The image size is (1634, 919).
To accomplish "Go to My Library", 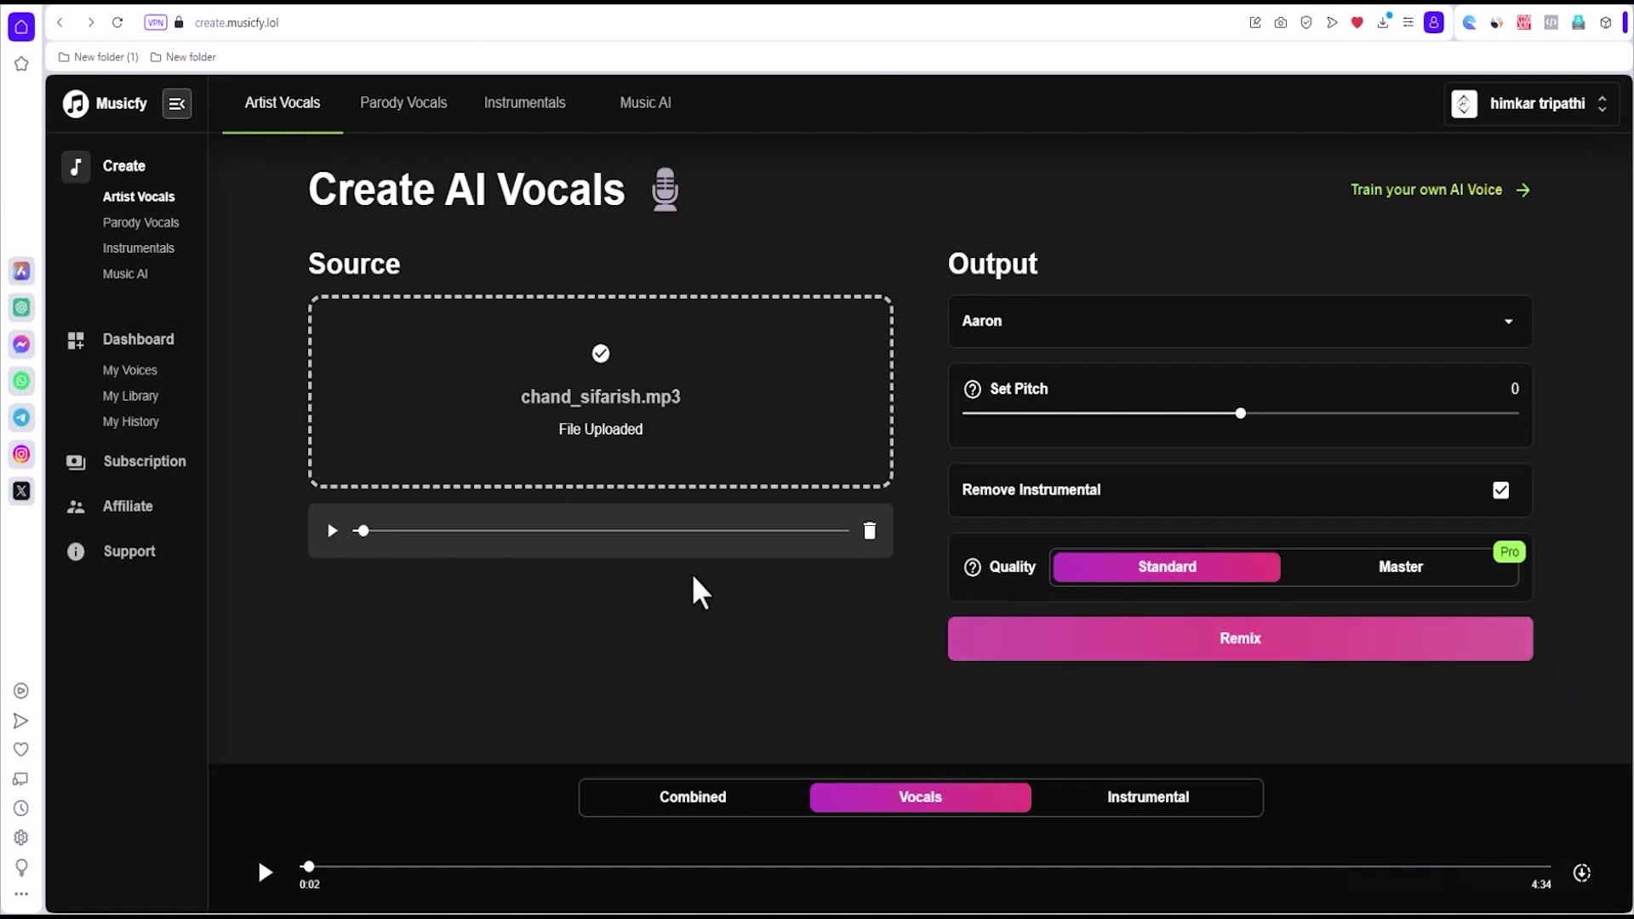I will click(131, 397).
